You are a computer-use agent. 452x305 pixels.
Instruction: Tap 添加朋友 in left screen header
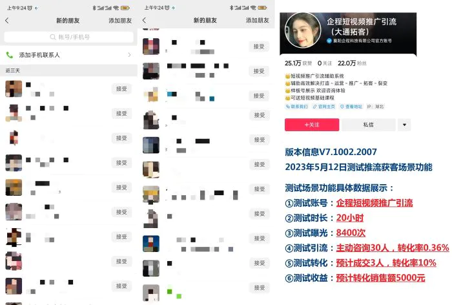pyautogui.click(x=120, y=21)
